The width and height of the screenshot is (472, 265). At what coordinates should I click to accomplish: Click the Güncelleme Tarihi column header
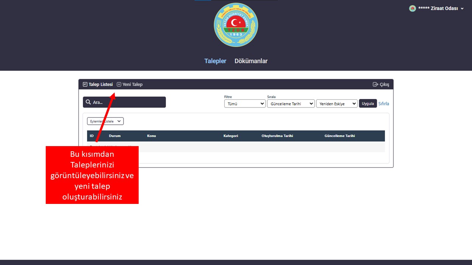point(340,136)
